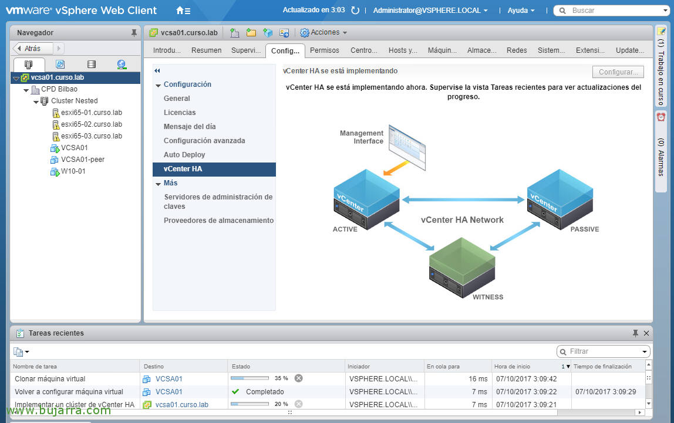Select the esxi65-01.curso.lab host
The height and width of the screenshot is (423, 674).
tap(92, 113)
